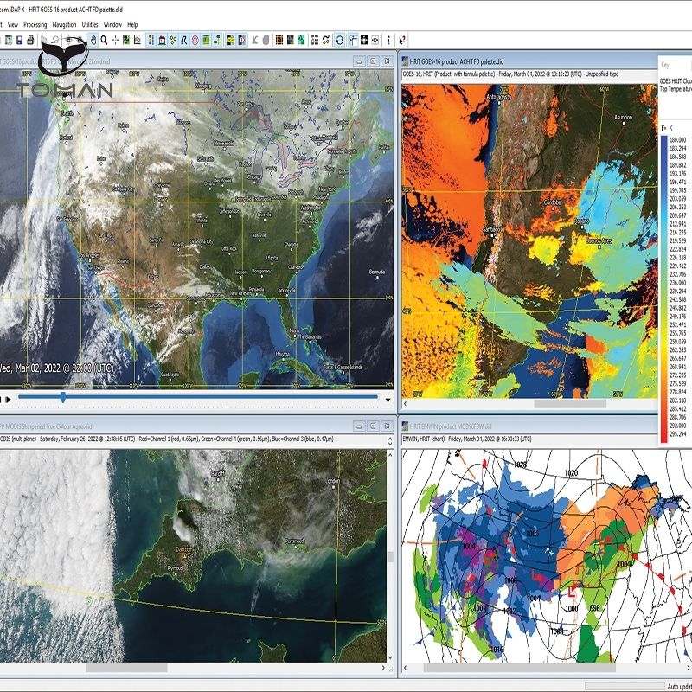Click the red concentric target toolbar icon
This screenshot has width=692, height=692.
tap(195, 41)
